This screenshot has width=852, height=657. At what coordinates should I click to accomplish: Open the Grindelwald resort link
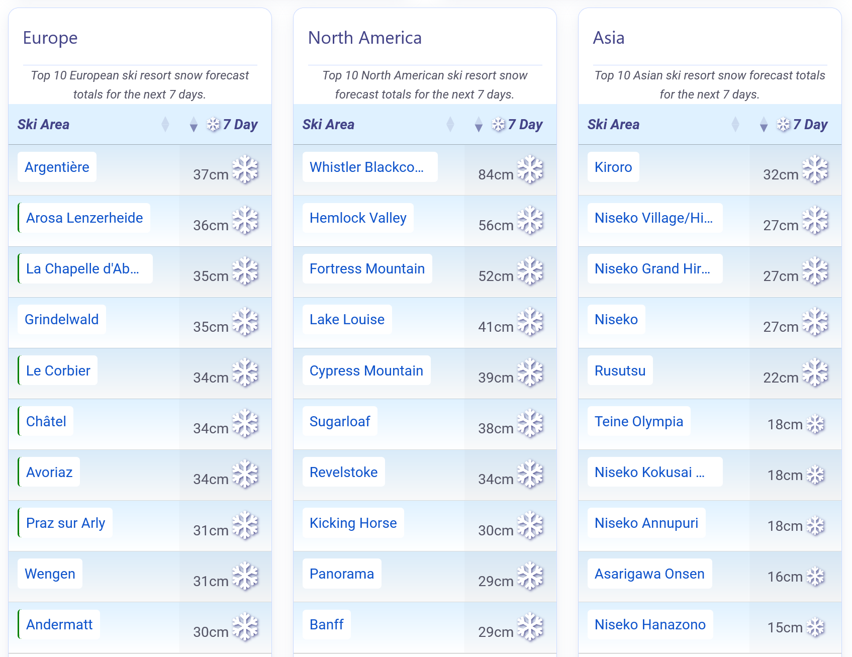click(62, 320)
